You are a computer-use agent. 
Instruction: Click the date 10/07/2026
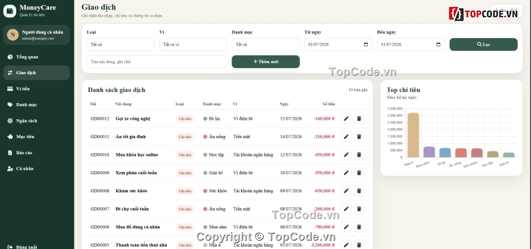click(x=291, y=173)
